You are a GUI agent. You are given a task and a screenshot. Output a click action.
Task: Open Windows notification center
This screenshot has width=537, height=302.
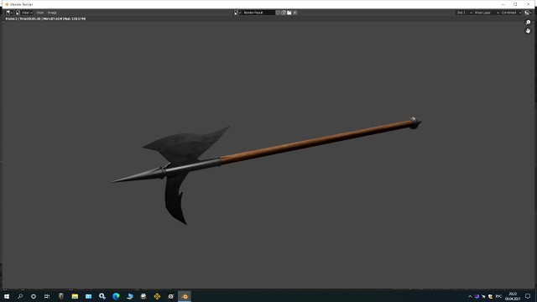pyautogui.click(x=528, y=296)
